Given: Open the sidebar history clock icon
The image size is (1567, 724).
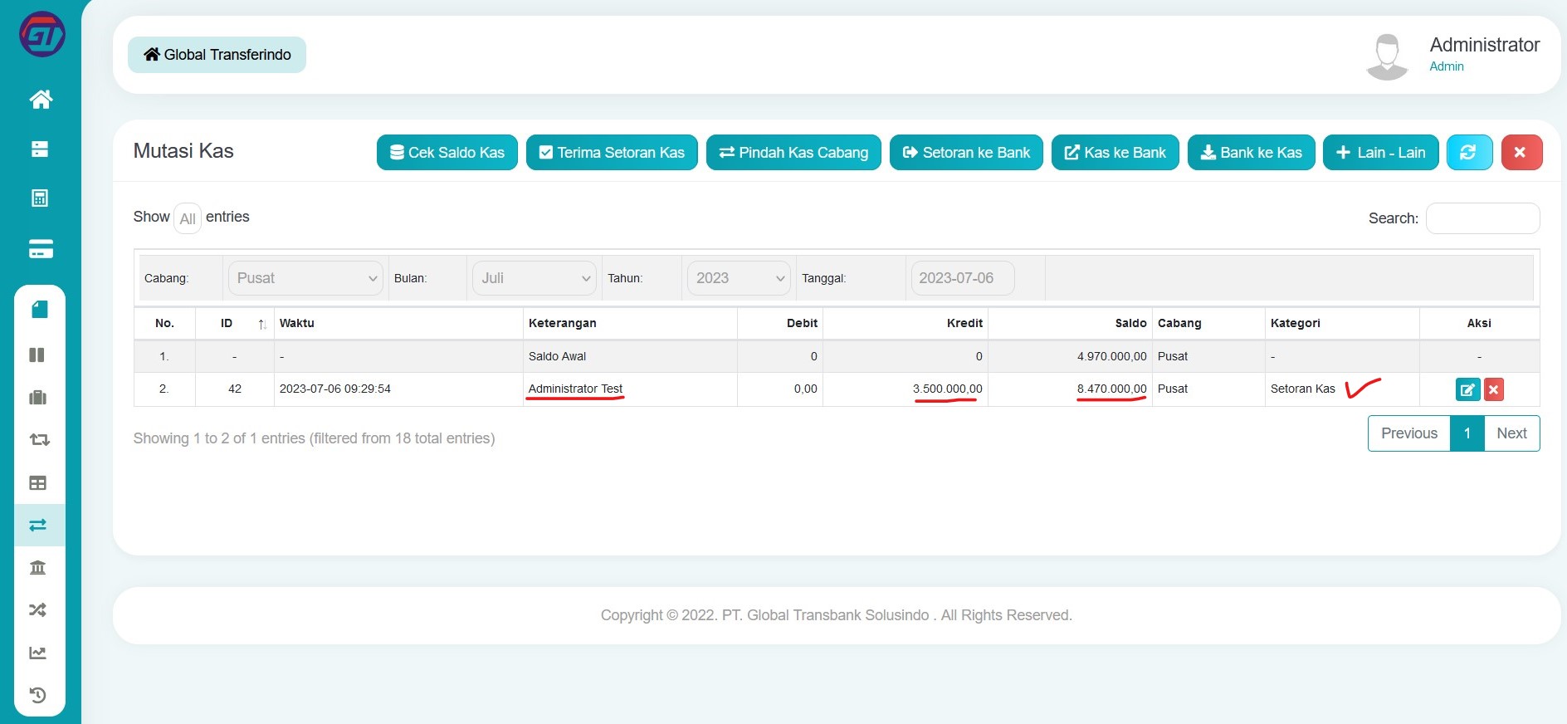Looking at the screenshot, I should pos(38,696).
